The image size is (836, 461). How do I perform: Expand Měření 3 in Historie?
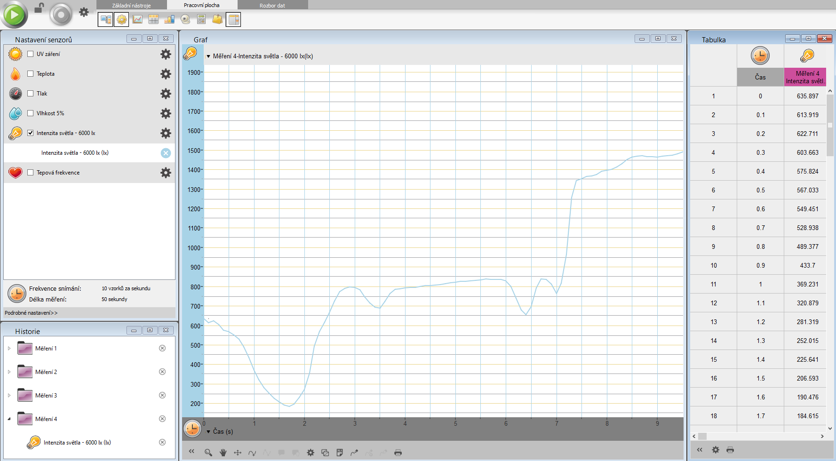click(x=9, y=396)
